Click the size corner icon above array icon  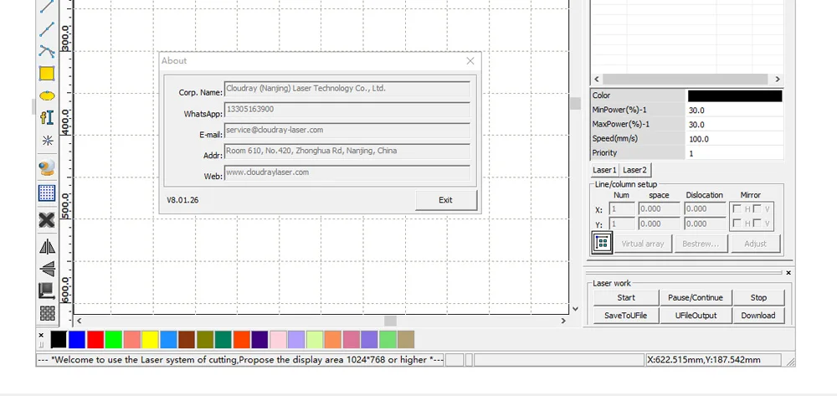pos(47,291)
